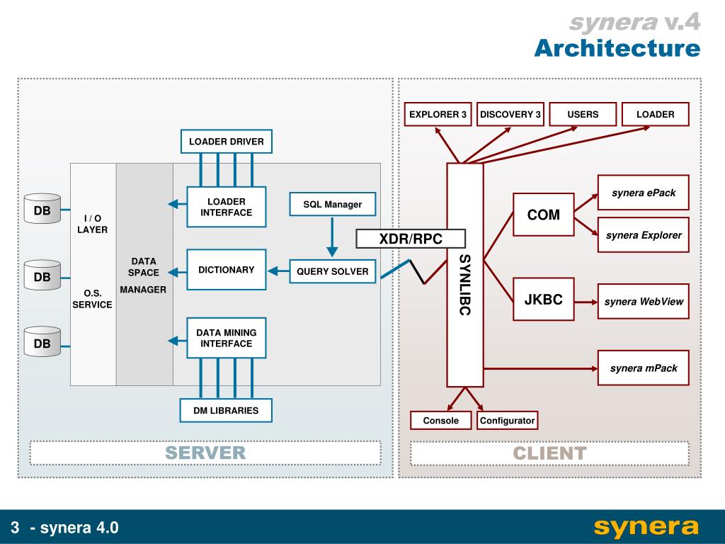
Task: Click the '3 - synera 4.0' footer text
Action: coord(64,527)
